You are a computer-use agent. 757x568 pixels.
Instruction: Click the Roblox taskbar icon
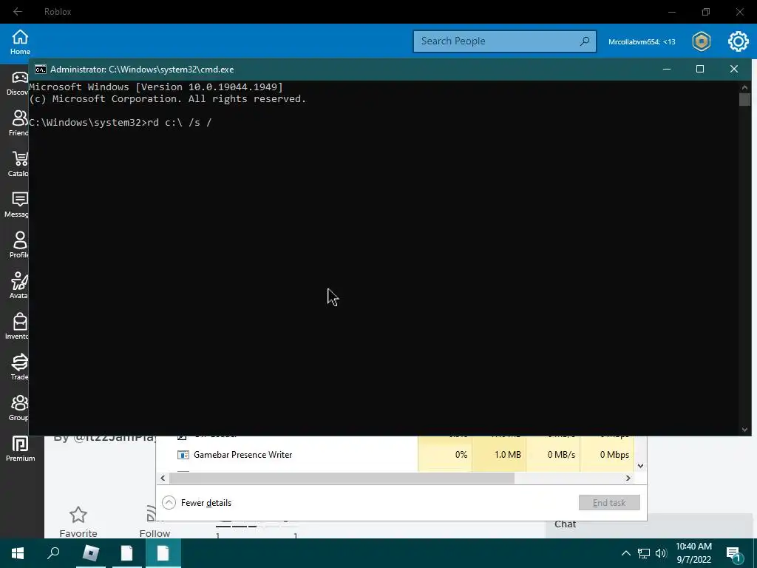[x=91, y=553]
